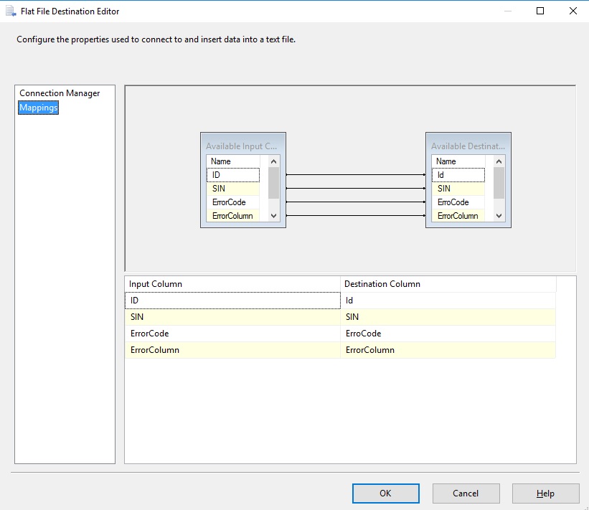Close the editor window
This screenshot has height=510, width=589.
(572, 11)
